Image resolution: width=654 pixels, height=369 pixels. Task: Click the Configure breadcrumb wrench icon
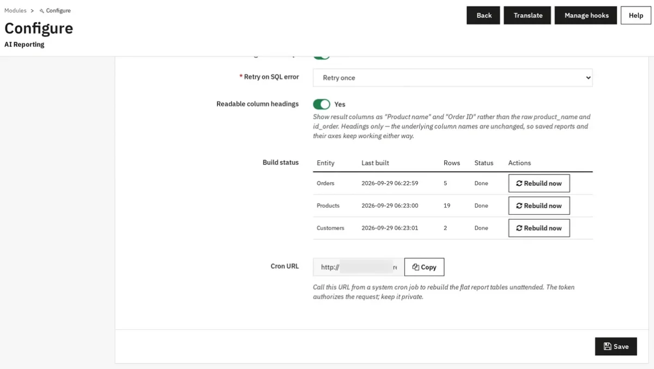tap(42, 11)
